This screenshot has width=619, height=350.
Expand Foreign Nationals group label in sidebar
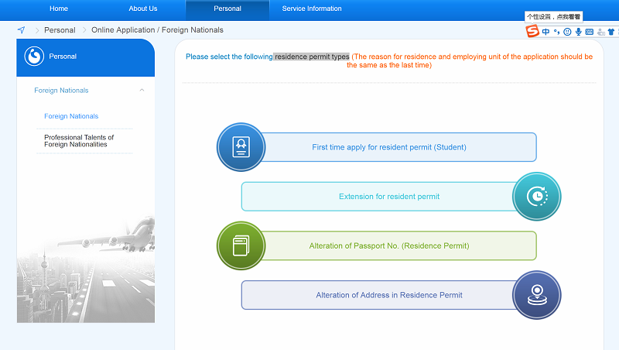(61, 91)
